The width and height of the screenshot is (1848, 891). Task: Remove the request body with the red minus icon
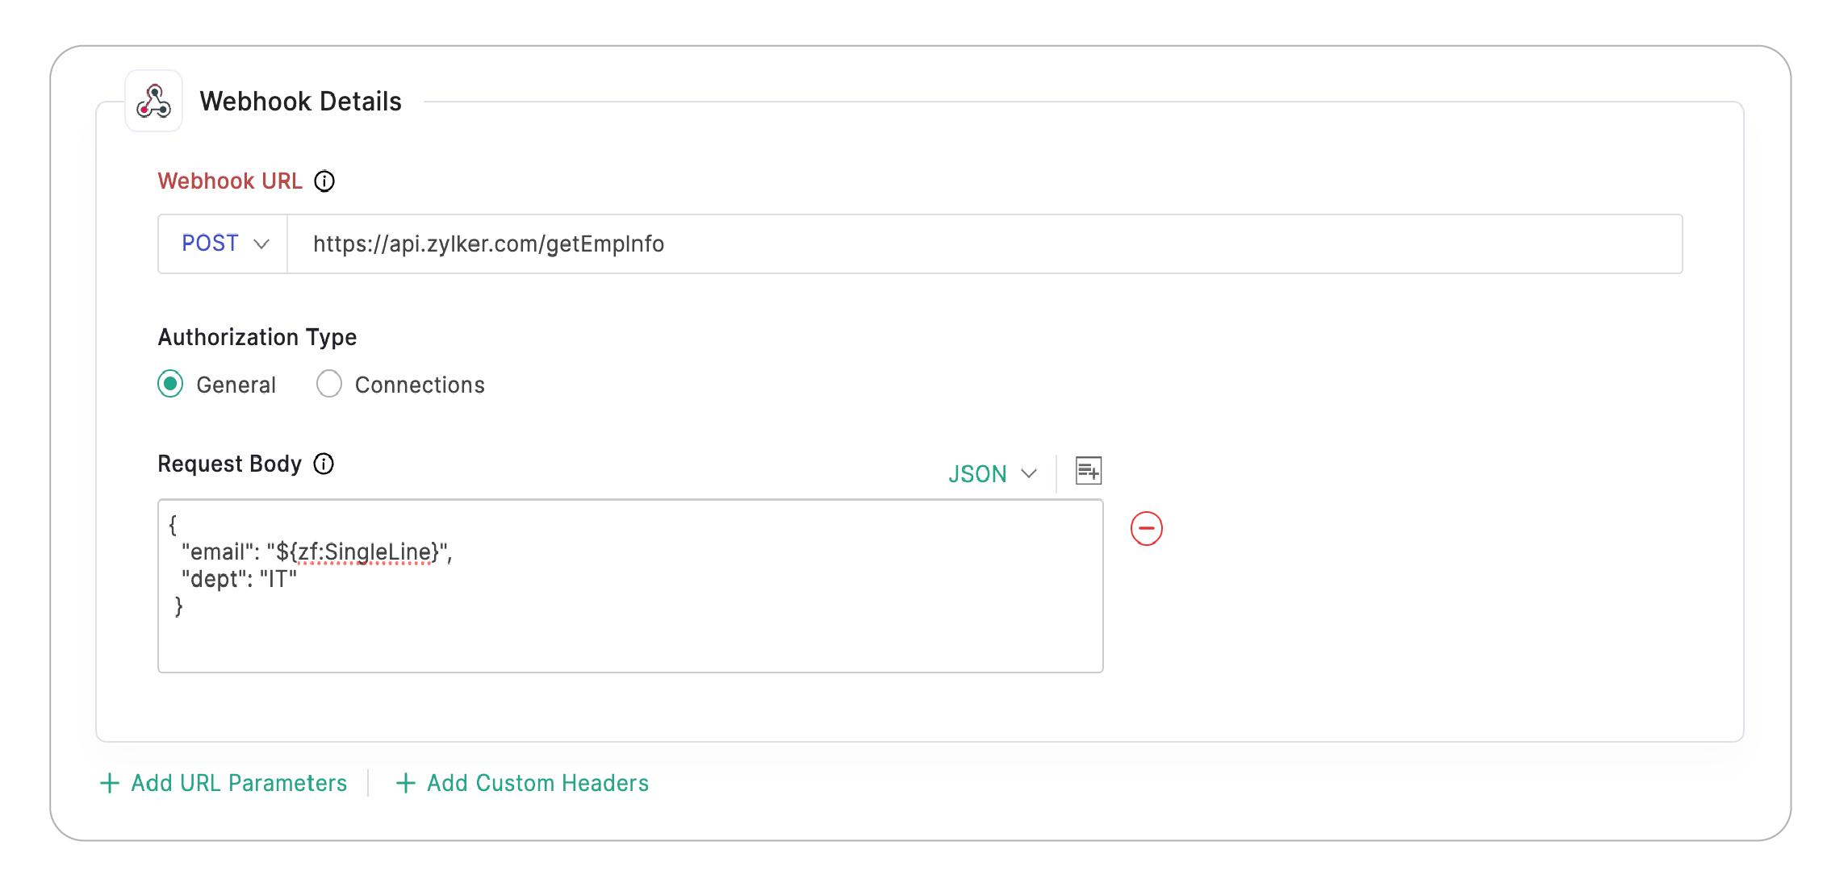click(1146, 529)
